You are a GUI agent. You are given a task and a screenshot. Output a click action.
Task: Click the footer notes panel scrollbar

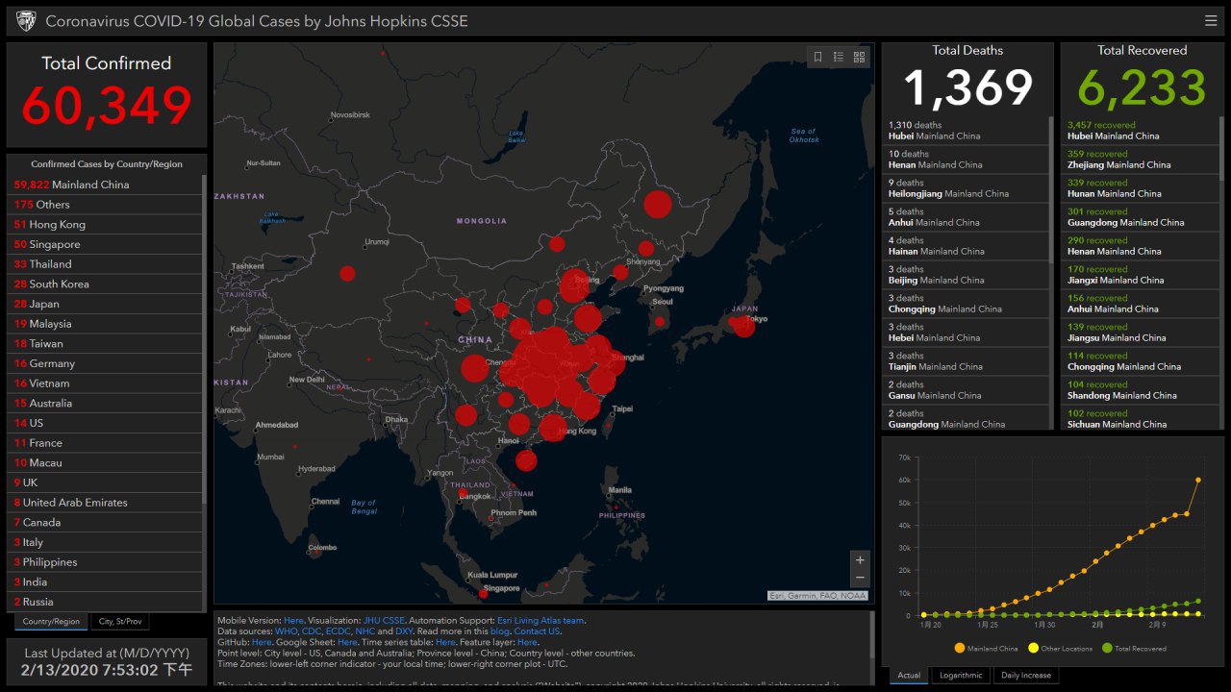pyautogui.click(x=872, y=634)
